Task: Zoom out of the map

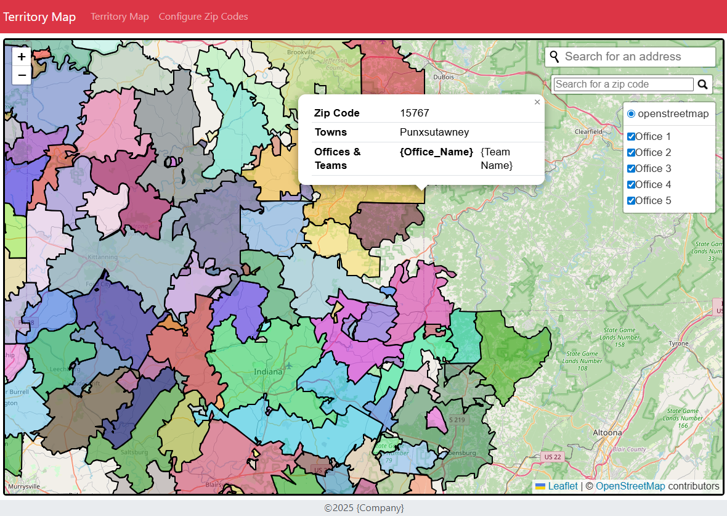Action: [x=22, y=75]
